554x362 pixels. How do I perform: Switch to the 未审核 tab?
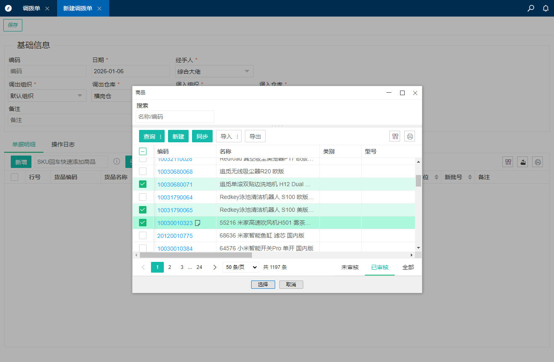coord(350,267)
